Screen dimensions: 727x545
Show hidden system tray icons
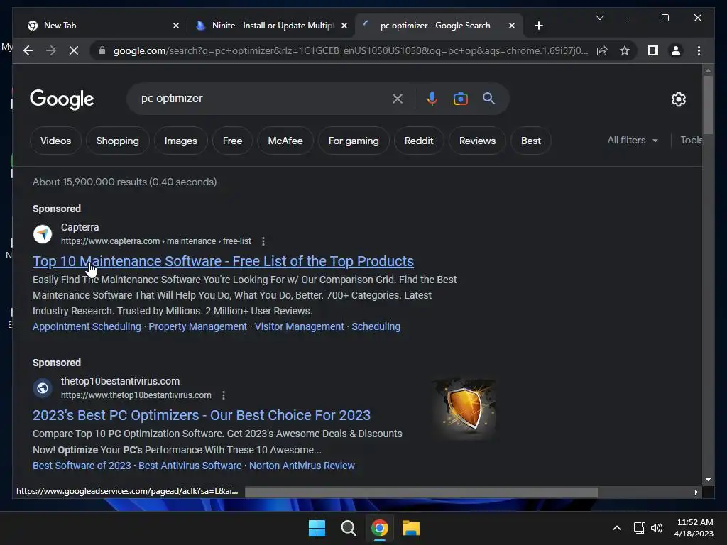(617, 528)
